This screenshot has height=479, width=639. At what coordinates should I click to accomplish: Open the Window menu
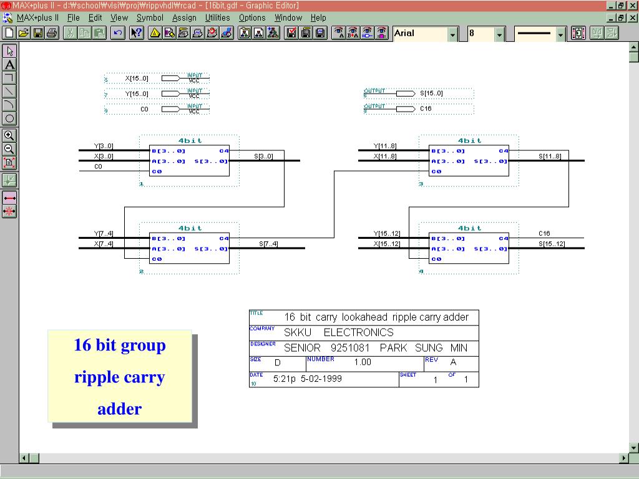click(288, 17)
